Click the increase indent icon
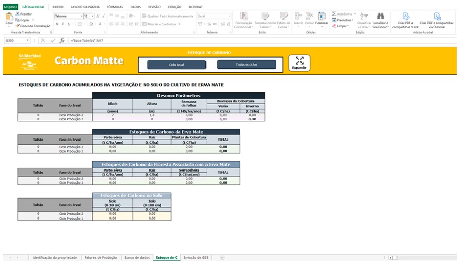 click(x=136, y=24)
